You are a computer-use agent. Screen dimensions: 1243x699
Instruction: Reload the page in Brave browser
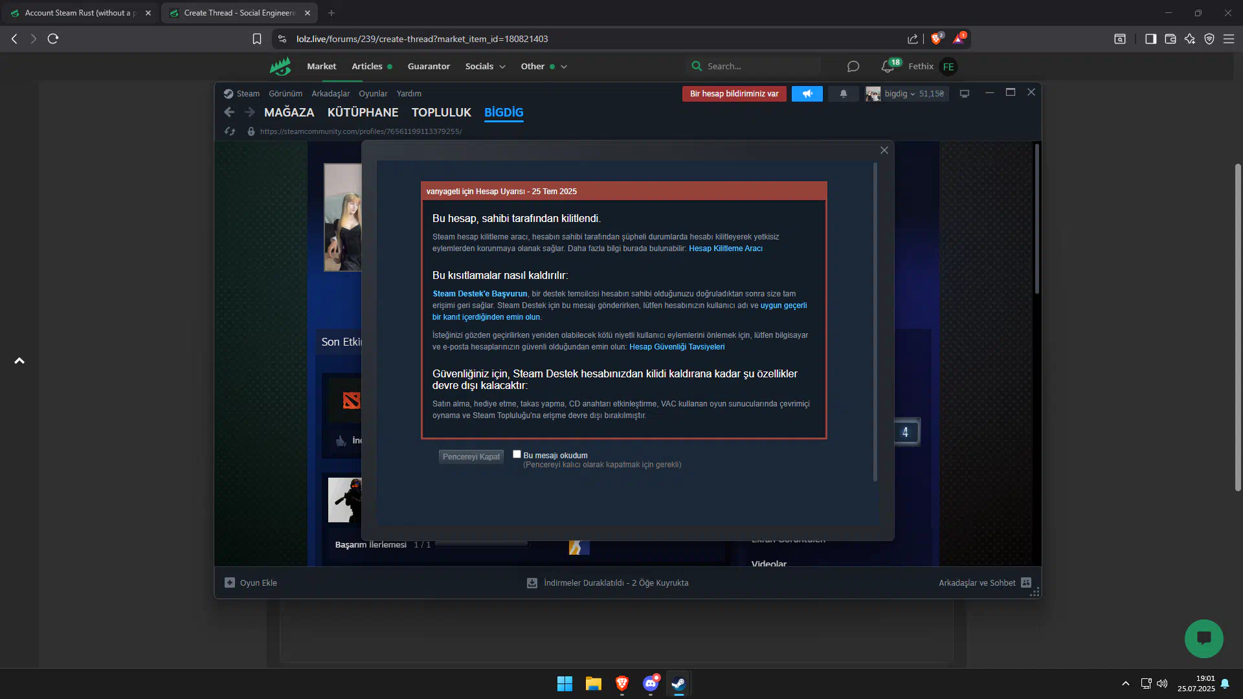(53, 39)
